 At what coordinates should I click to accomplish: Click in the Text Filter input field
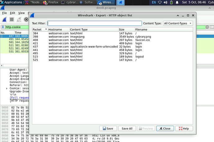tap(94, 23)
